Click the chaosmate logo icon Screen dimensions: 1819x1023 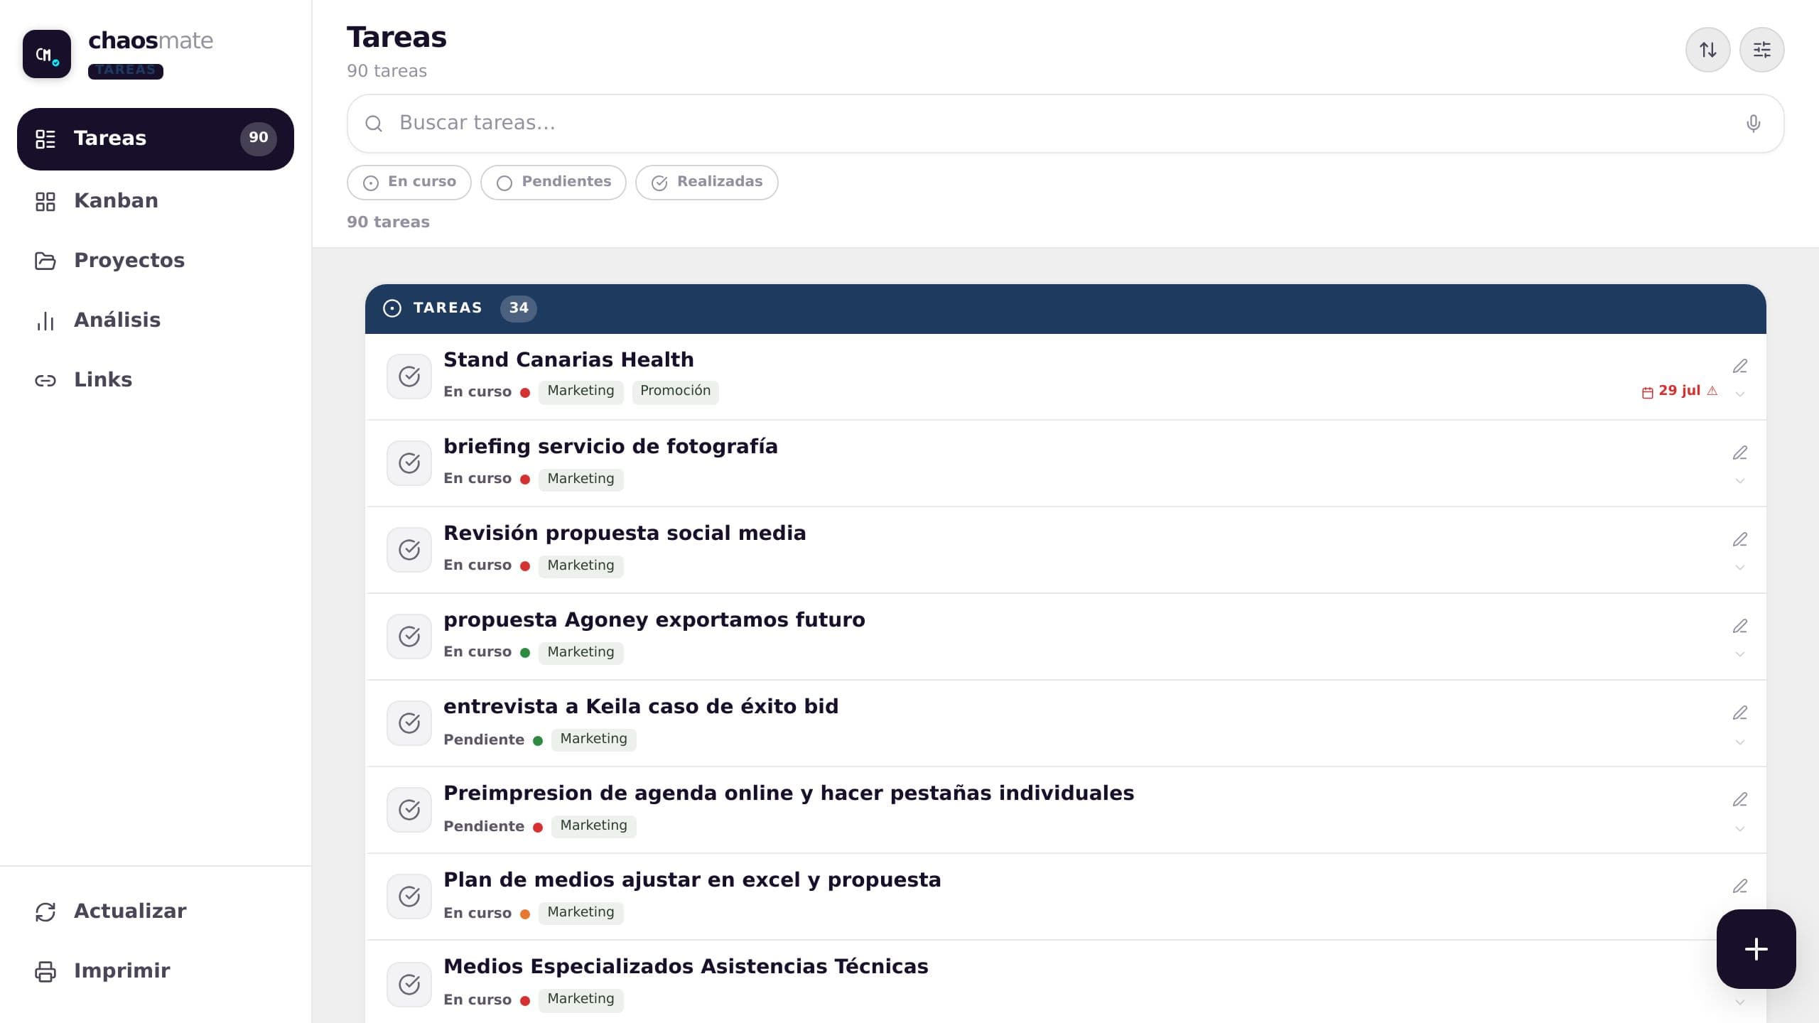point(47,54)
